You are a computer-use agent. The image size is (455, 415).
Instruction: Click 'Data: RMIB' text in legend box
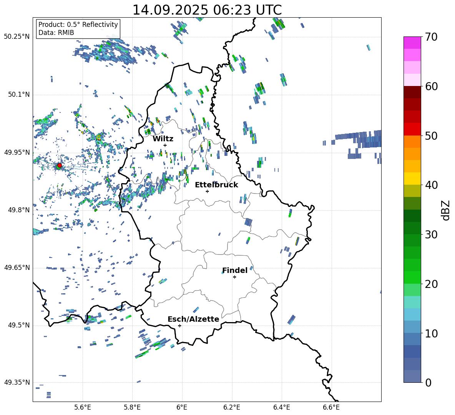pos(56,33)
